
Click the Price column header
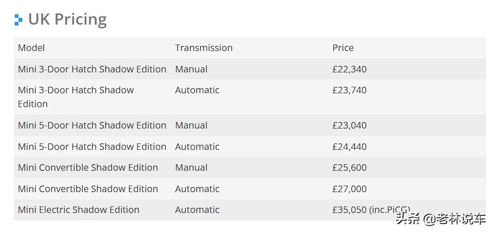click(x=343, y=48)
